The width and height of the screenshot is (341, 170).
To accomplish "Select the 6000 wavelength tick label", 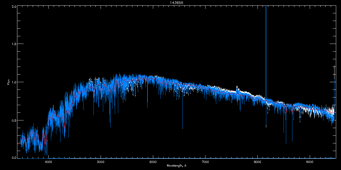I will pos(153,162).
